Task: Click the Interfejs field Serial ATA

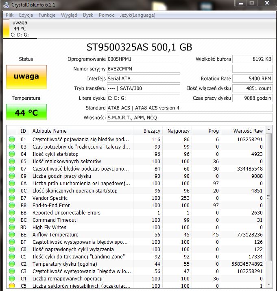Action: (144, 79)
